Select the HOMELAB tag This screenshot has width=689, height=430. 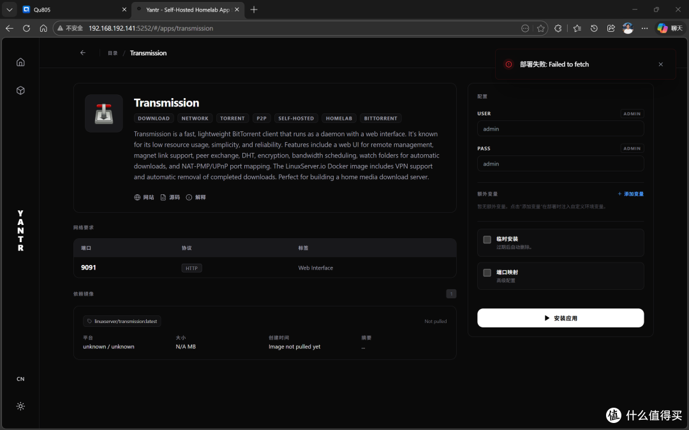339,118
